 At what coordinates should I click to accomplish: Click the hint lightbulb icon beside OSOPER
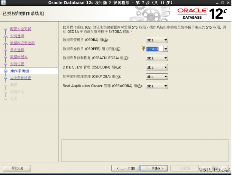pyautogui.click(x=143, y=48)
